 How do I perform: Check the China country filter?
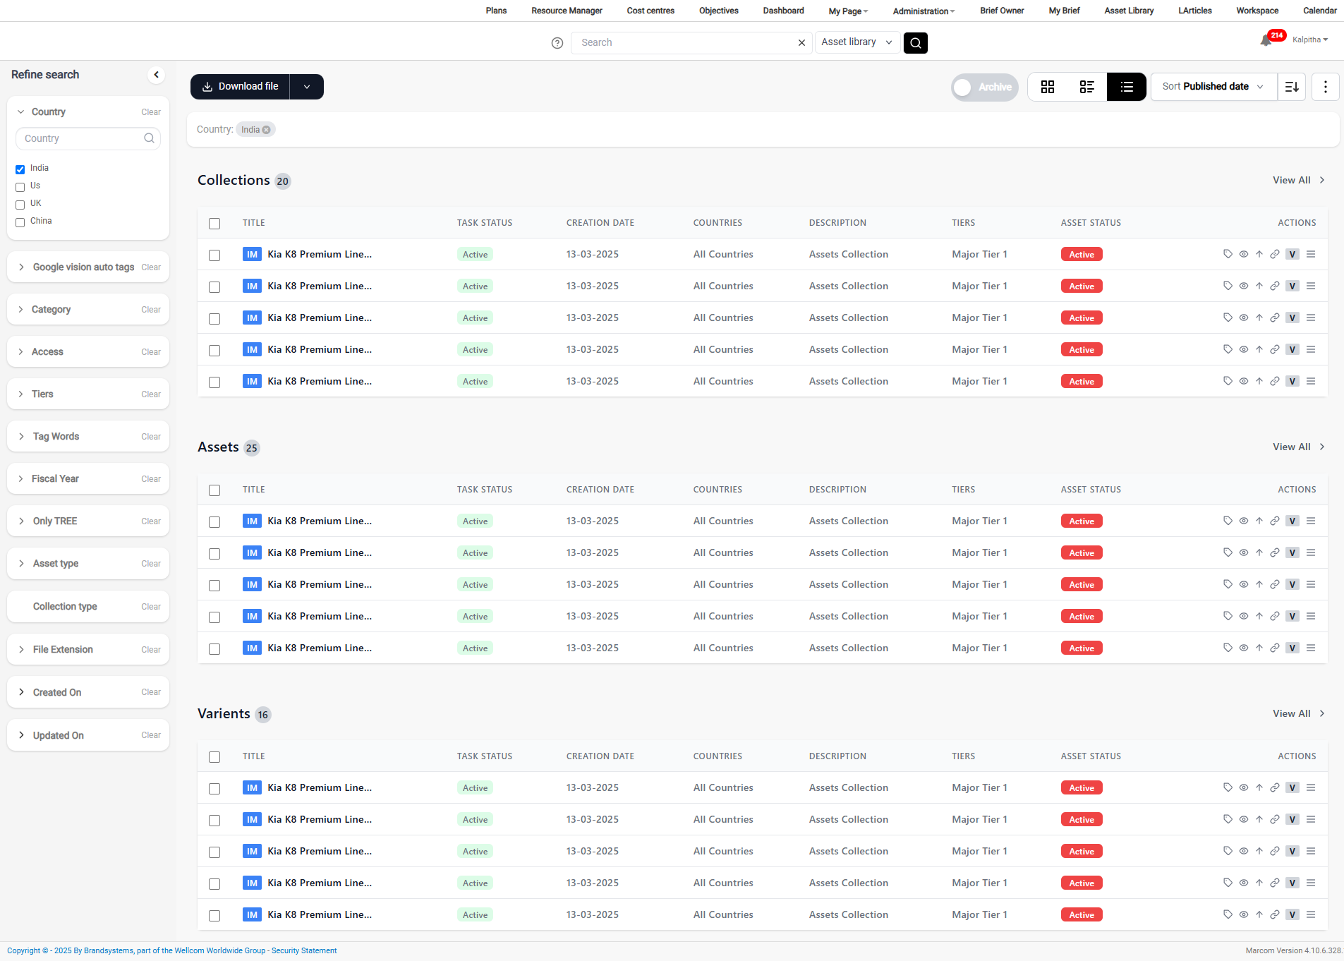[20, 222]
